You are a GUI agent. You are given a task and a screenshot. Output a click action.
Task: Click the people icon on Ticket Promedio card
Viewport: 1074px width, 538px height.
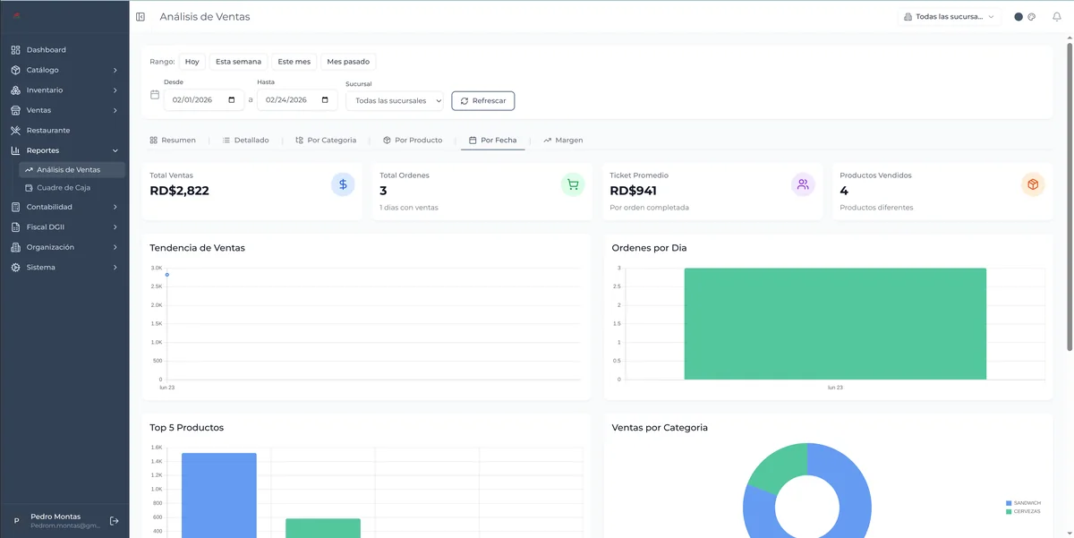[803, 184]
